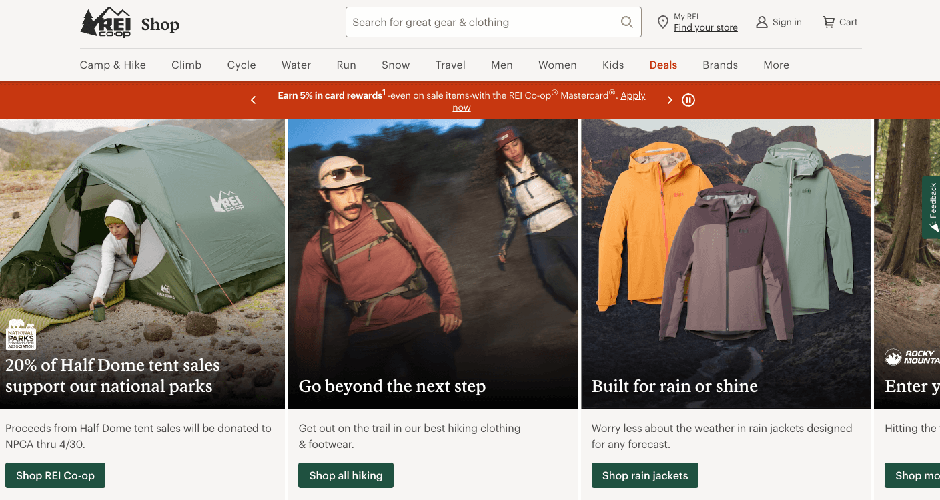Click 'Worry less about the weather' description

pyautogui.click(x=722, y=436)
